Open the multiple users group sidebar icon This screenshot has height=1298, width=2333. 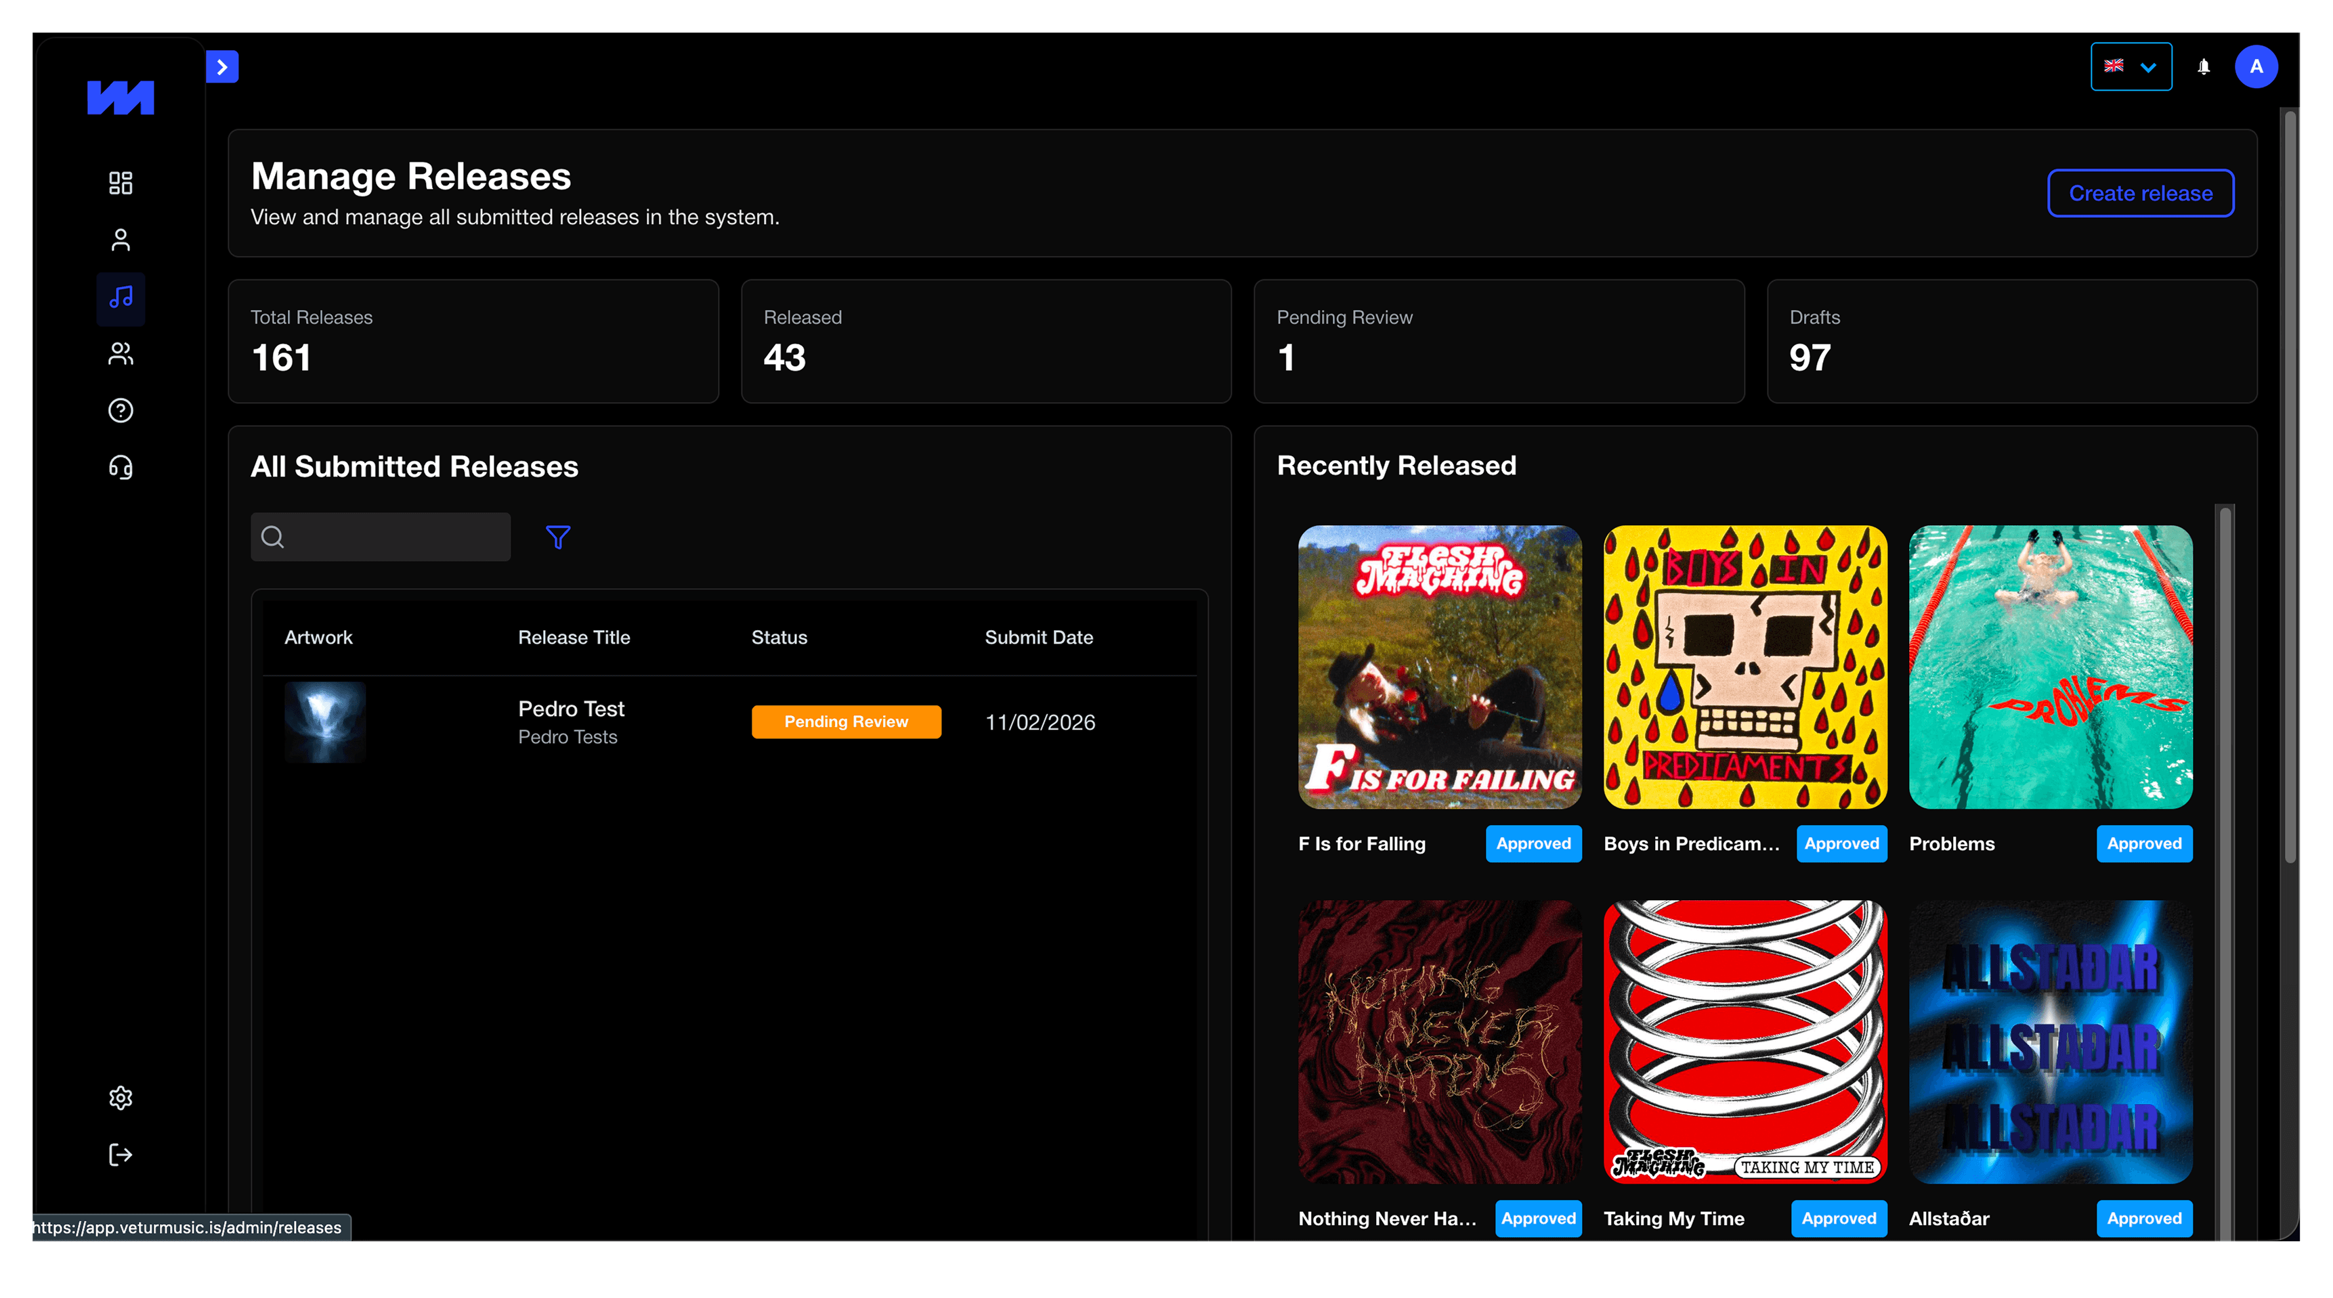121,354
